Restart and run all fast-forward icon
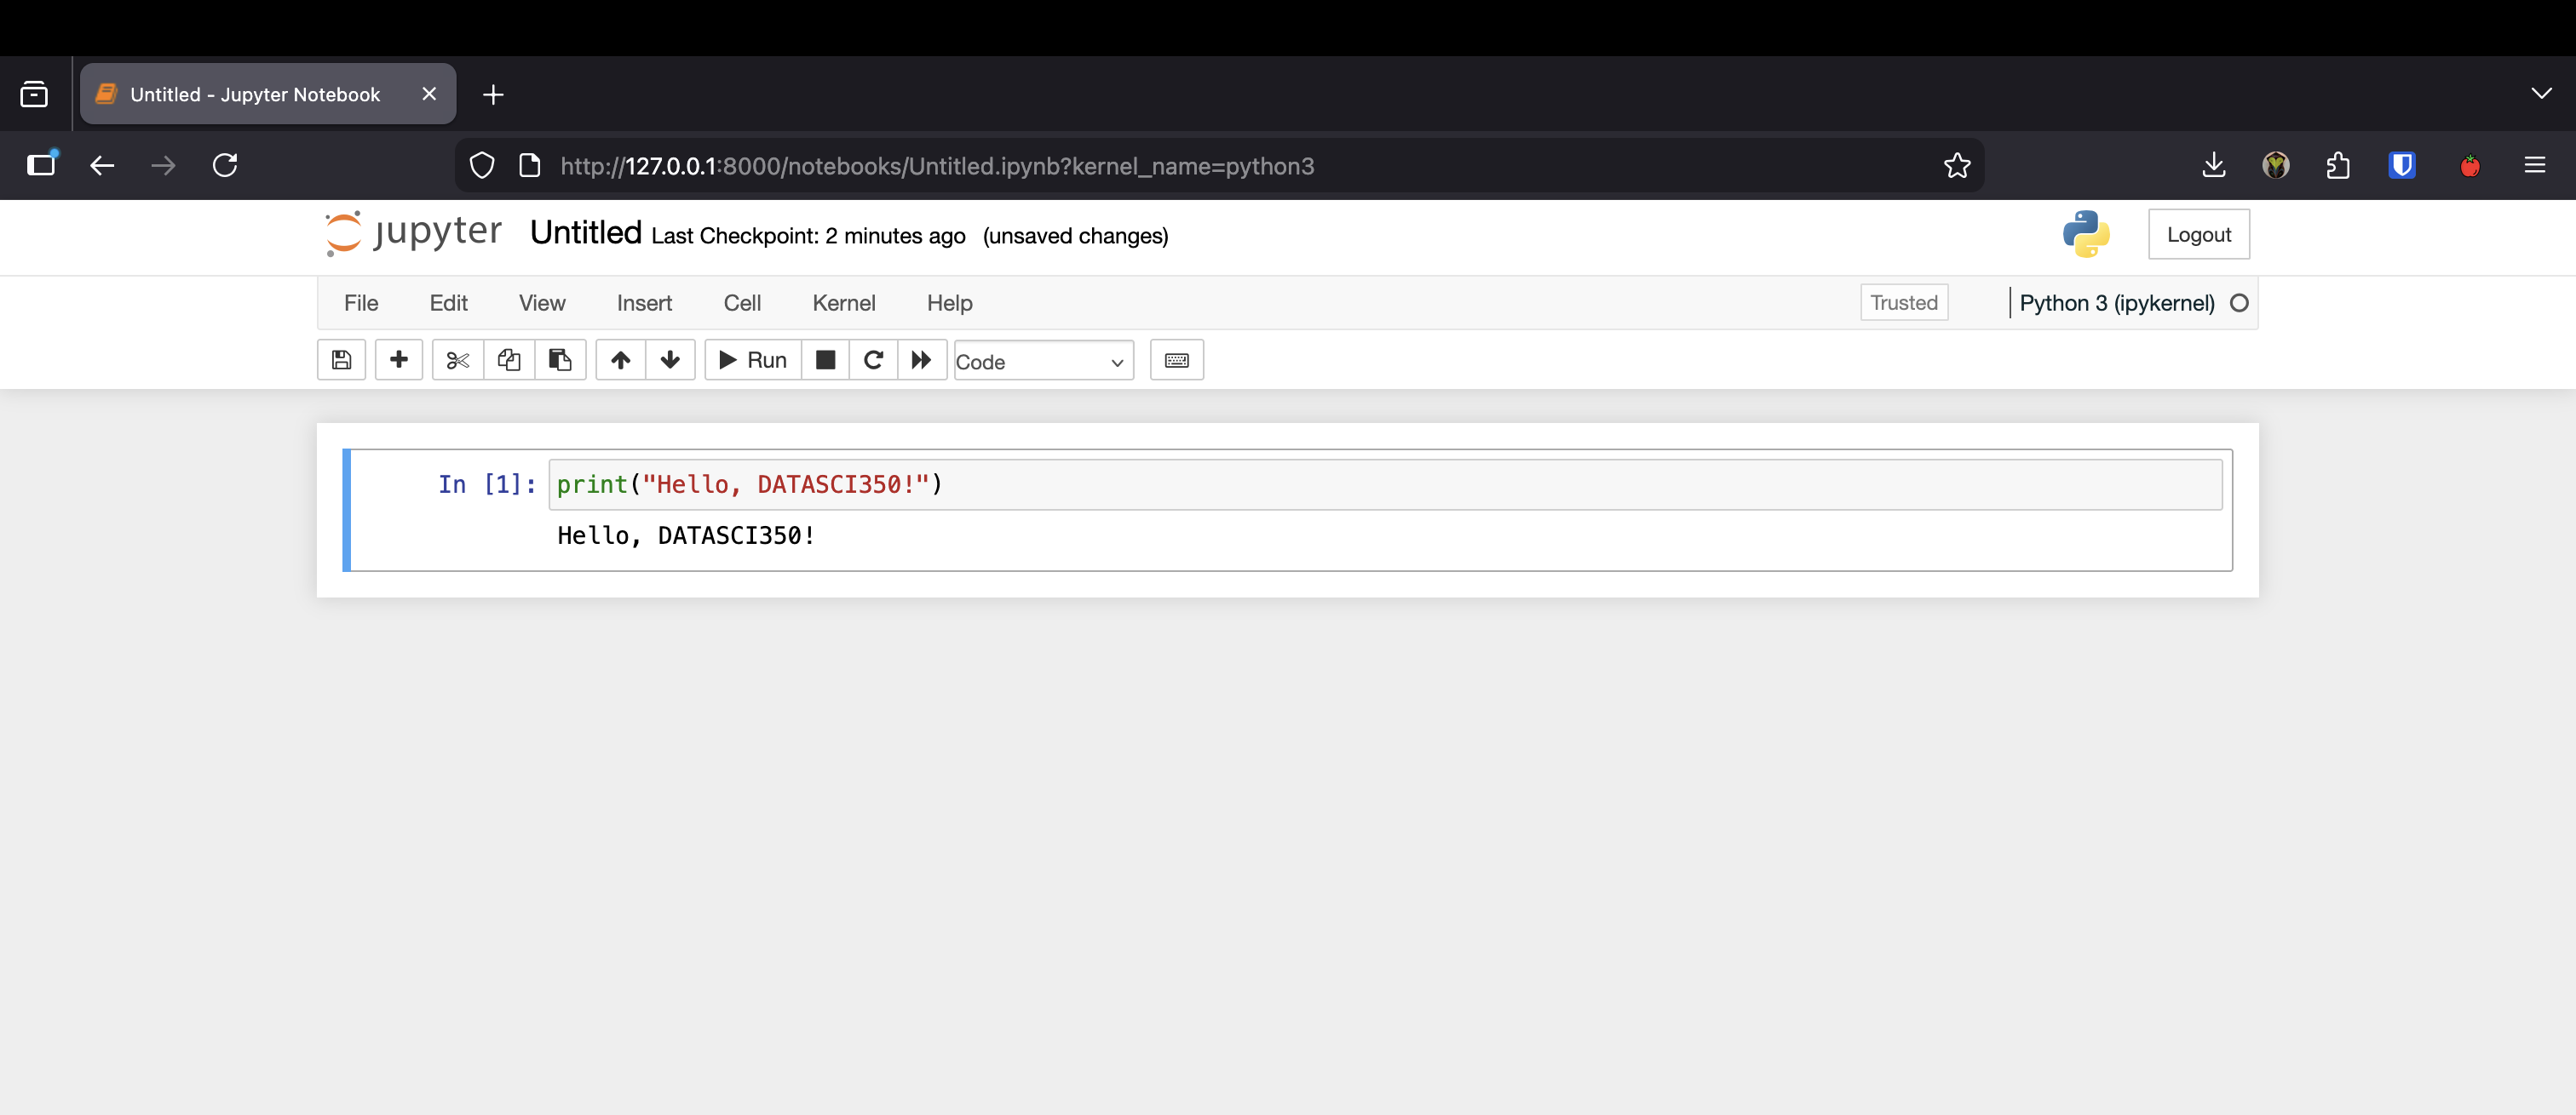Screen dimensions: 2576x1115 tap(922, 360)
